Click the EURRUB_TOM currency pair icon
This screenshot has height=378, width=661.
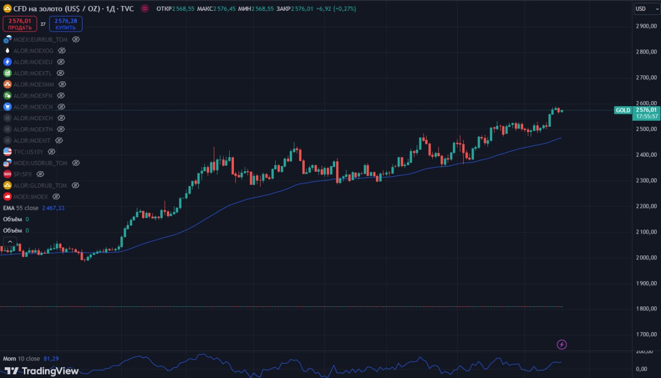[7, 39]
